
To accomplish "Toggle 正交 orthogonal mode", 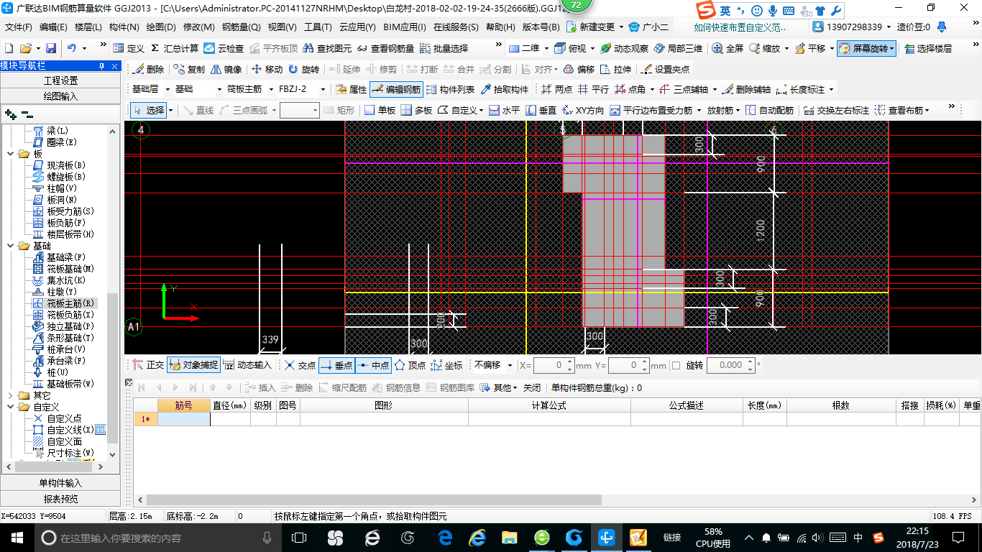I will [x=148, y=365].
